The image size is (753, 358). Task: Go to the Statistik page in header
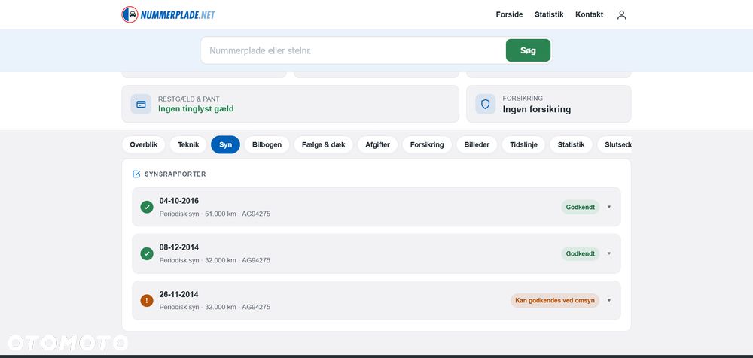[549, 14]
